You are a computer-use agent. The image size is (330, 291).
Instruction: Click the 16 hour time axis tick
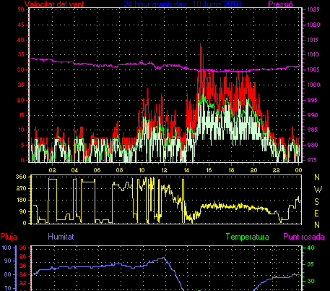pyautogui.click(x=209, y=170)
